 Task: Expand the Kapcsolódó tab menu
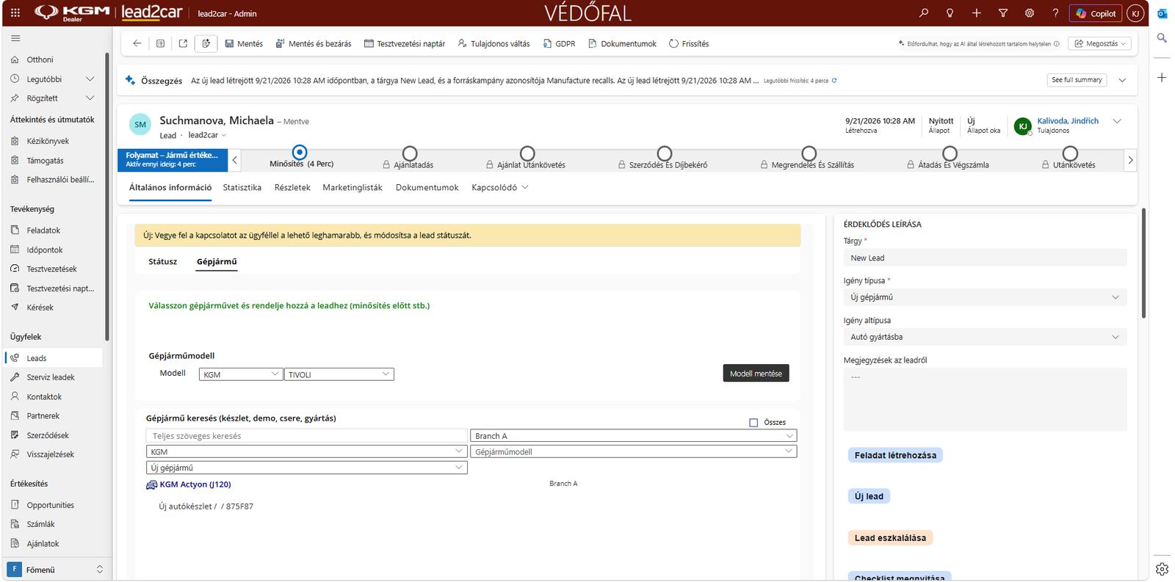pyautogui.click(x=500, y=188)
